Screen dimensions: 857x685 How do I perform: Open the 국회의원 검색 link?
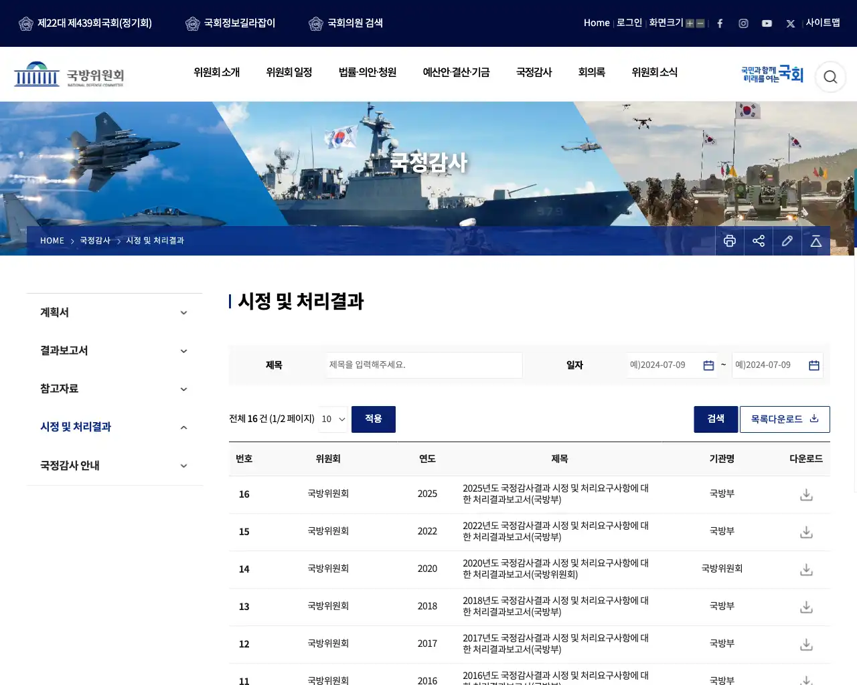tap(346, 23)
